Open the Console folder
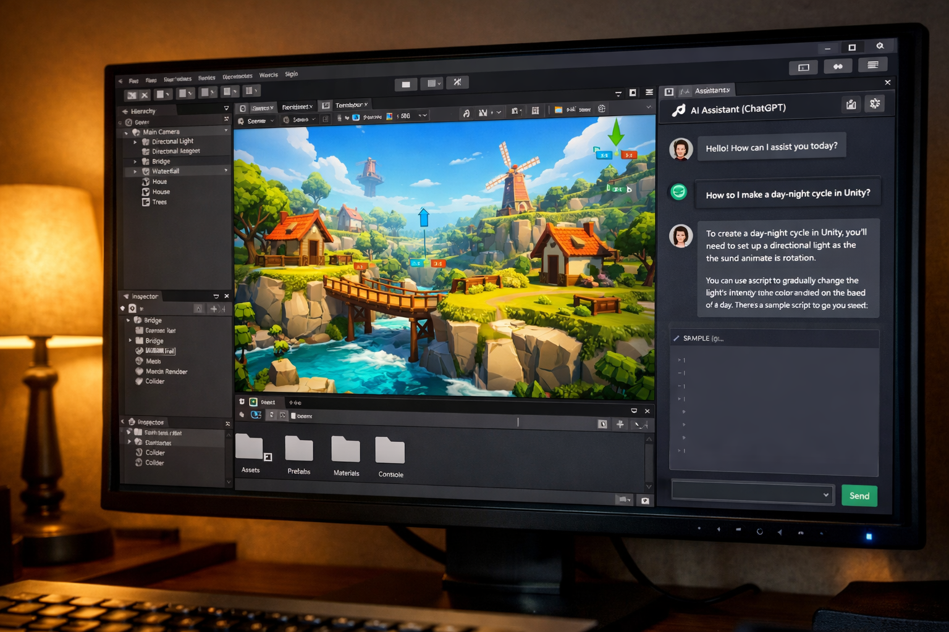Image resolution: width=949 pixels, height=632 pixels. click(x=390, y=458)
